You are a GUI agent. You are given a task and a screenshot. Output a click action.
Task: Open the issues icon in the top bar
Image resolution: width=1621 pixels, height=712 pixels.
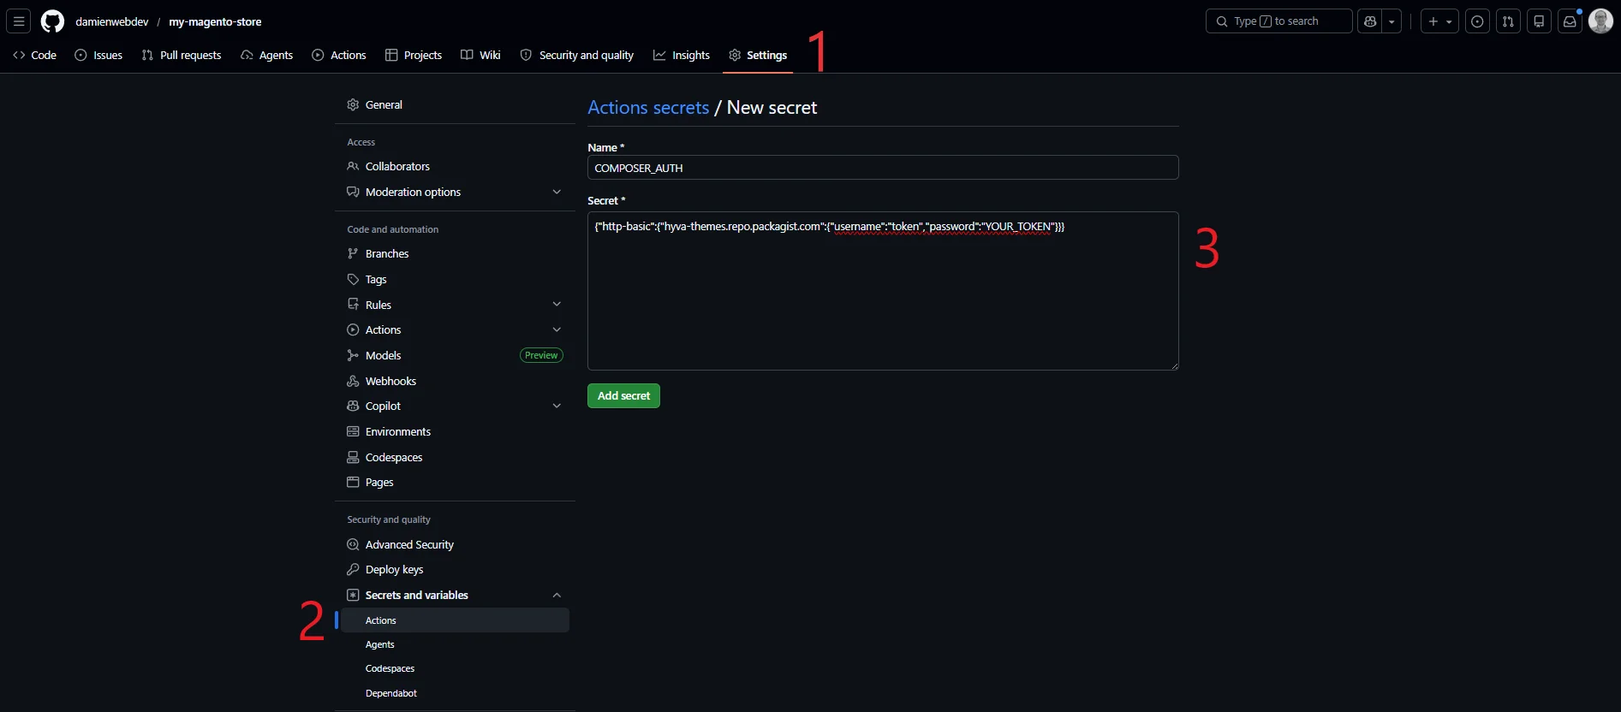1477,21
